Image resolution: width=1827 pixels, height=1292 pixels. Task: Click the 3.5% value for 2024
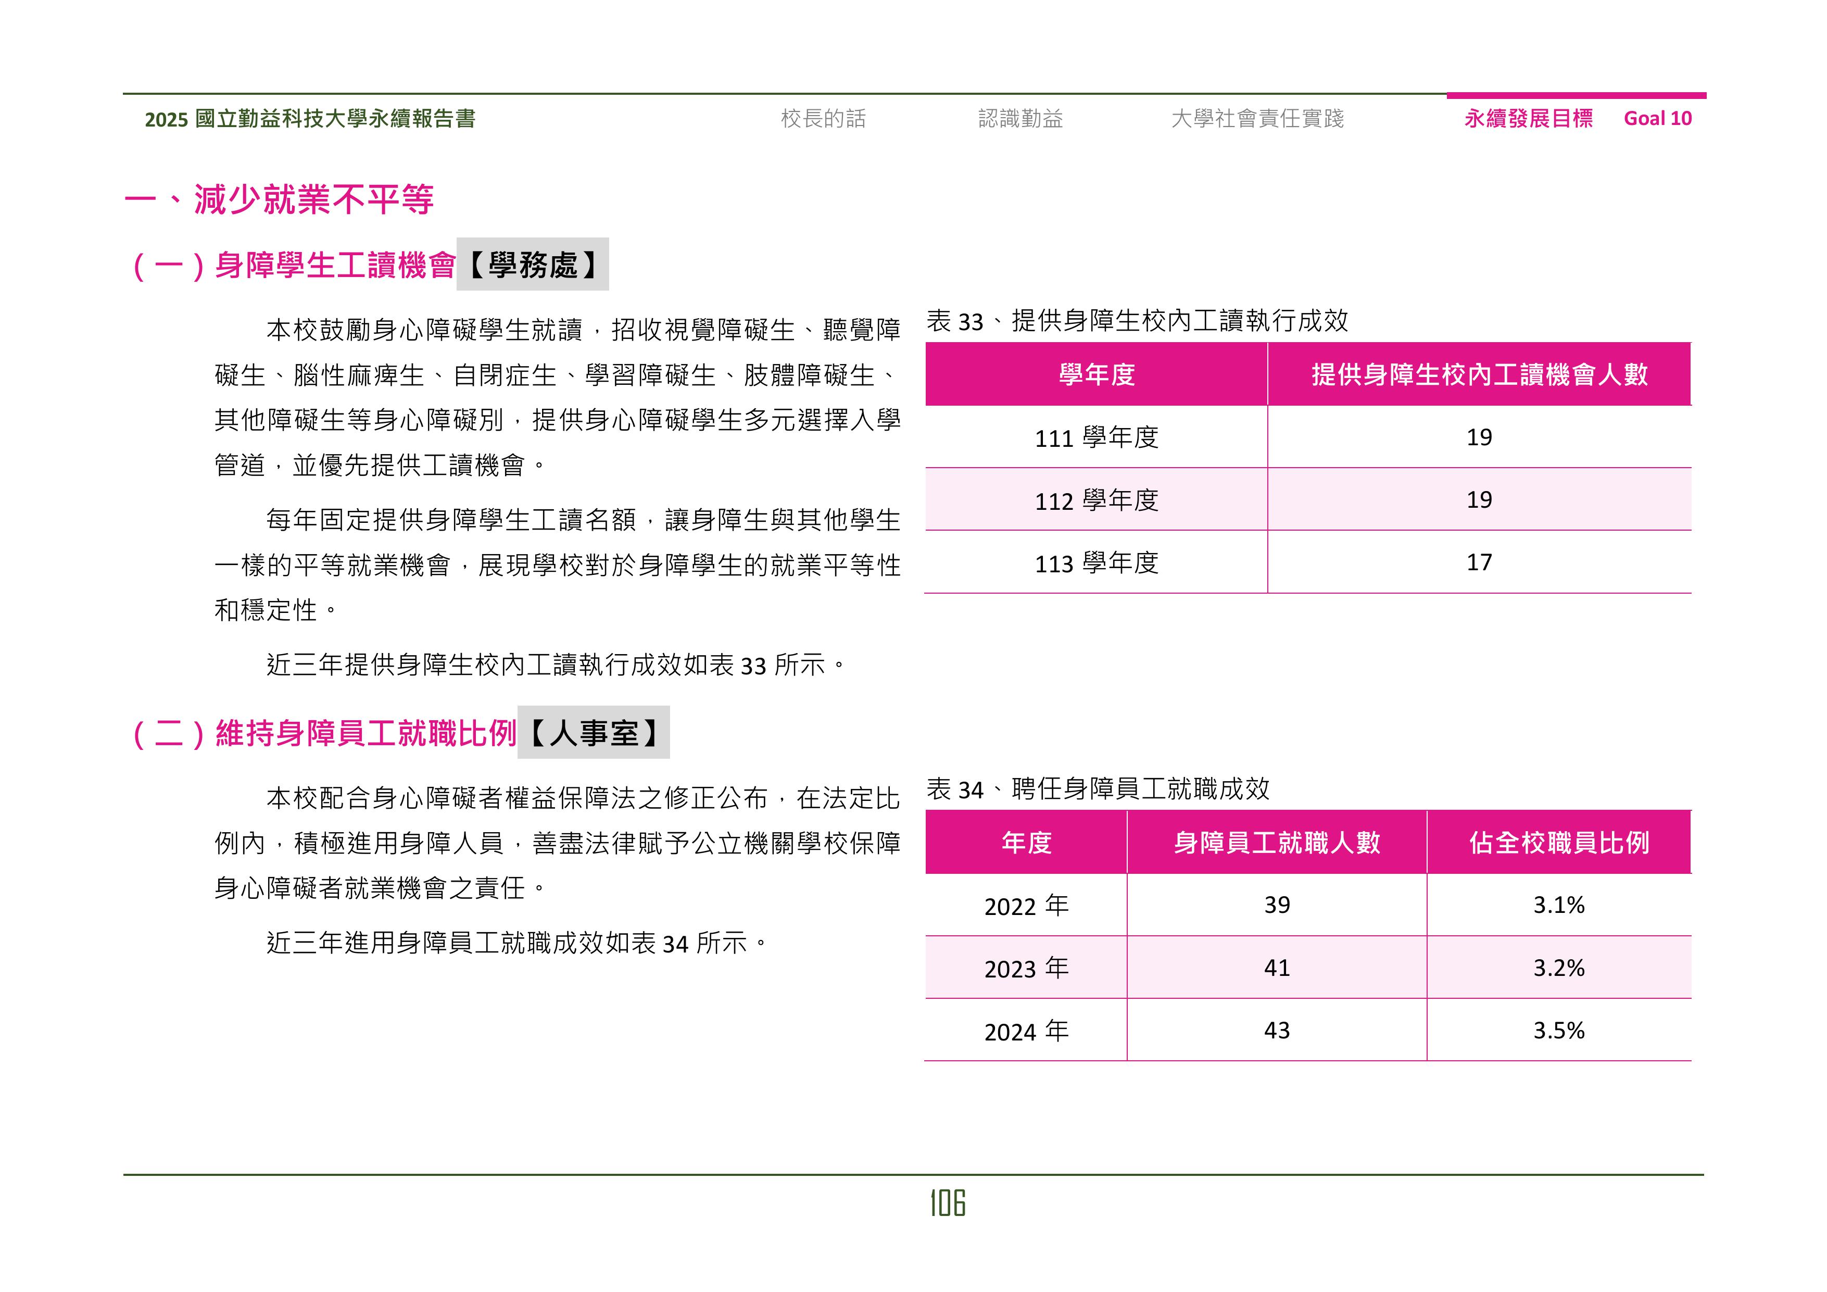click(1558, 1031)
